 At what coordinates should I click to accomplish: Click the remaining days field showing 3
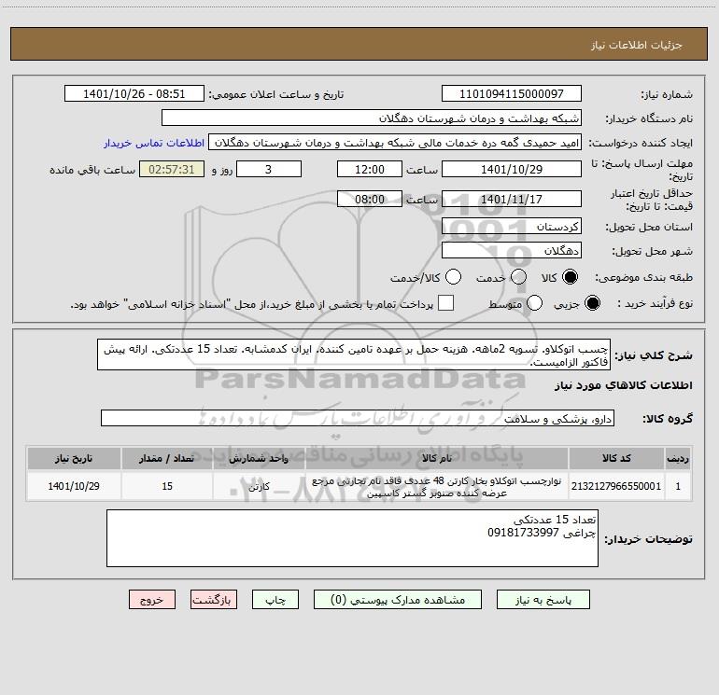point(269,169)
